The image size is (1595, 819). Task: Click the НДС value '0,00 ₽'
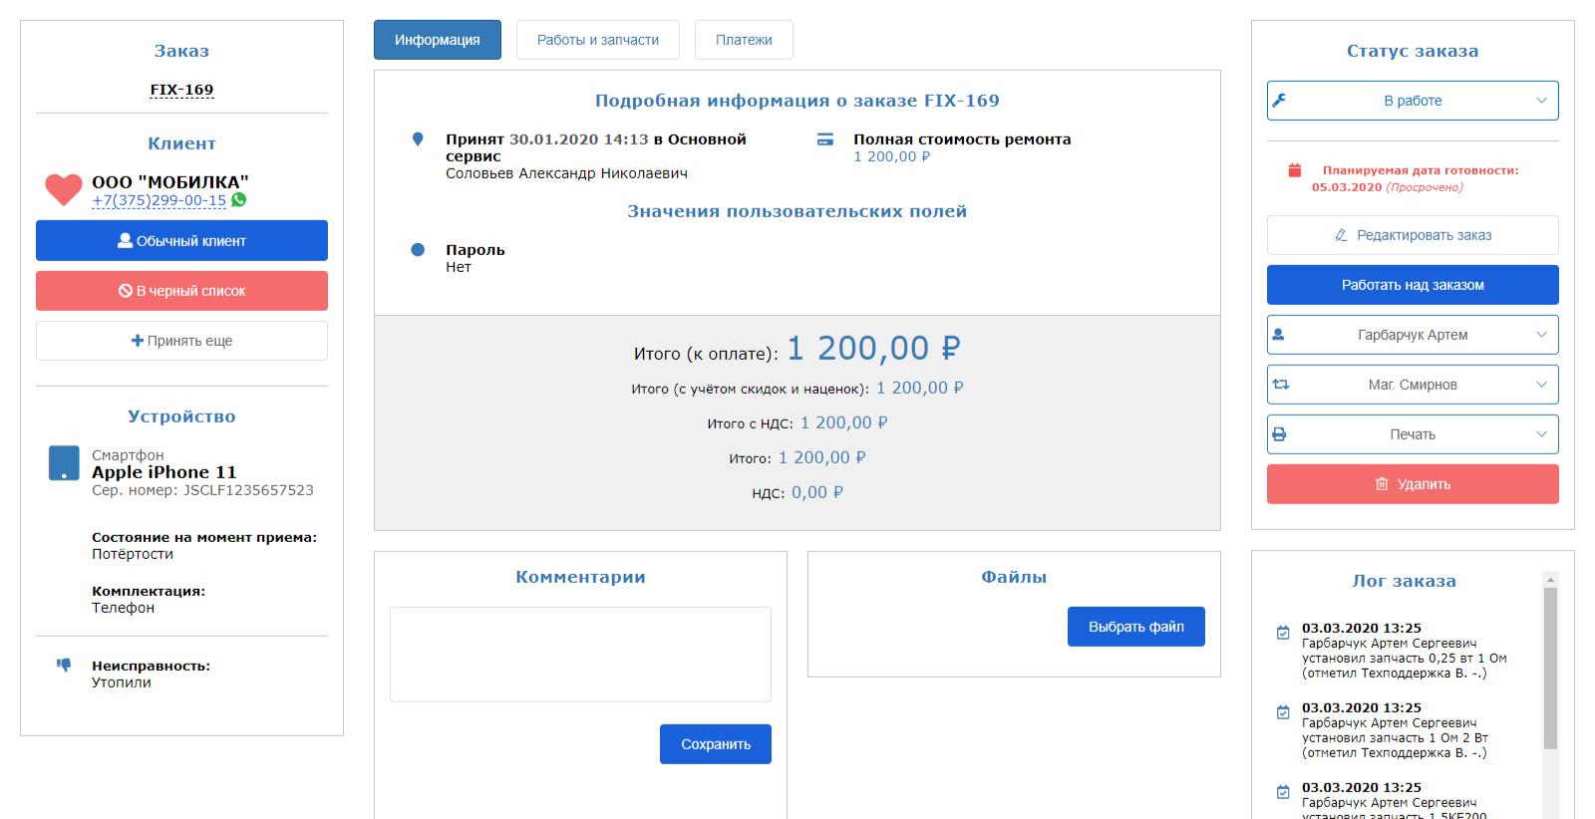tap(817, 492)
